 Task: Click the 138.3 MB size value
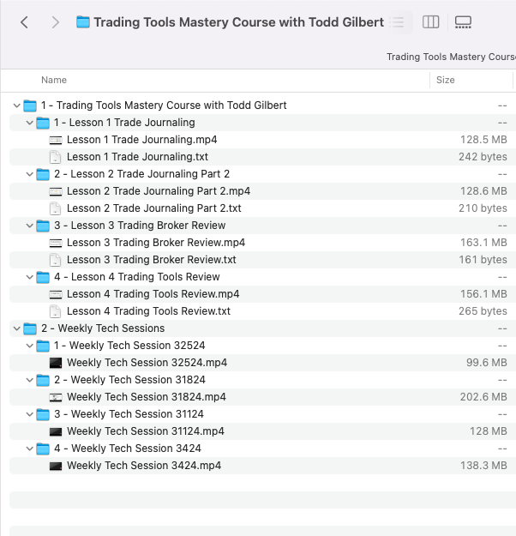483,466
